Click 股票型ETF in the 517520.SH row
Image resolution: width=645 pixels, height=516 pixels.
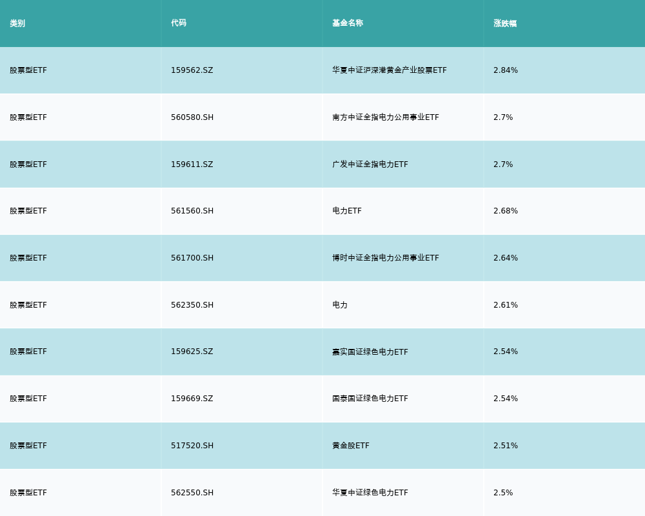[28, 446]
